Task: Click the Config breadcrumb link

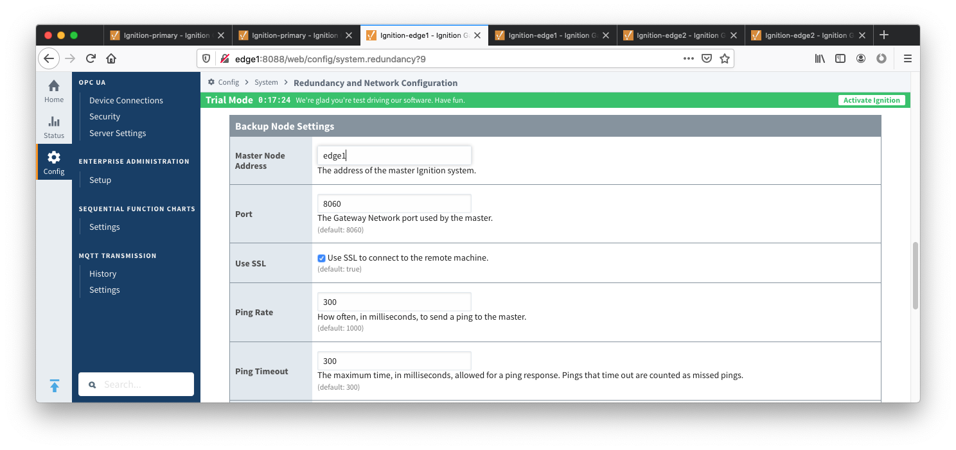Action: point(228,82)
